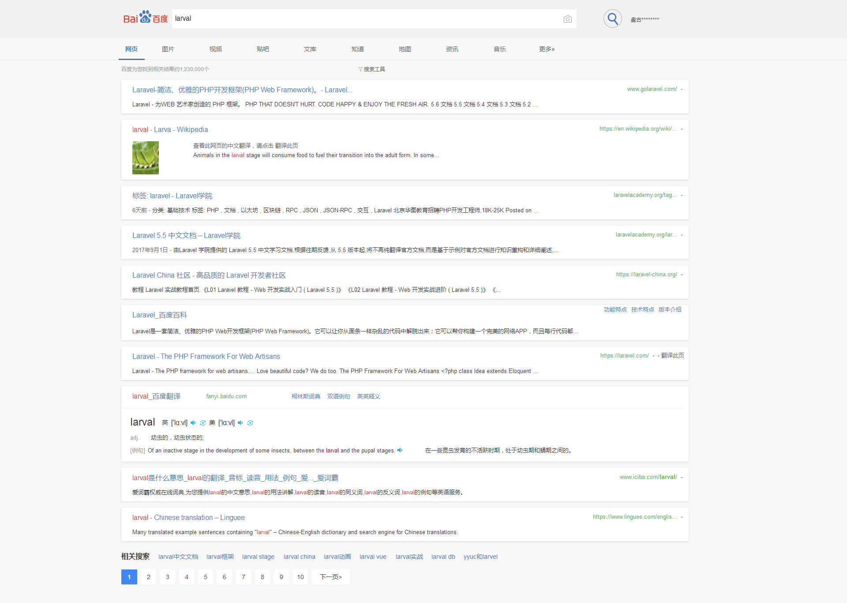
Task: Click related search larval中文文档
Action: coord(178,557)
